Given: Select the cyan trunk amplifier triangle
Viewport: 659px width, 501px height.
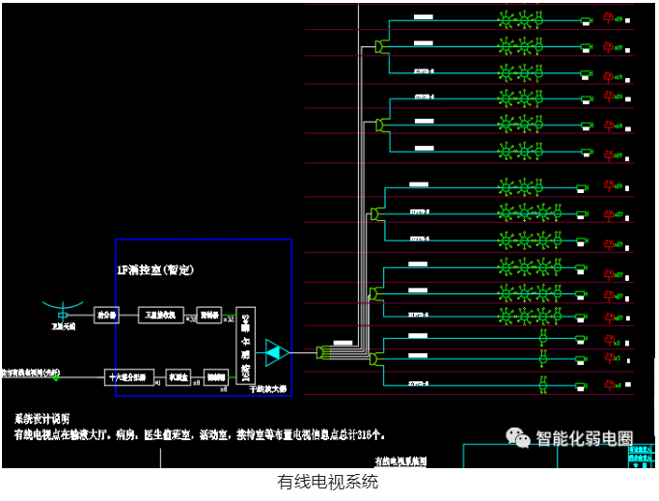Looking at the screenshot, I should click(x=275, y=353).
